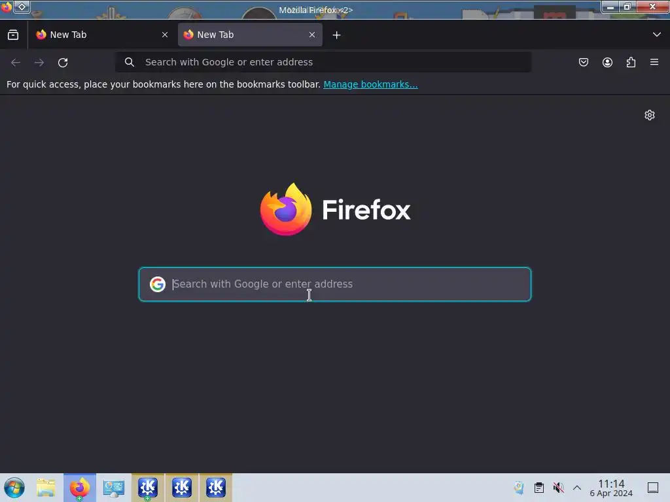670x502 pixels.
Task: Go forward one page
Action: pos(39,62)
